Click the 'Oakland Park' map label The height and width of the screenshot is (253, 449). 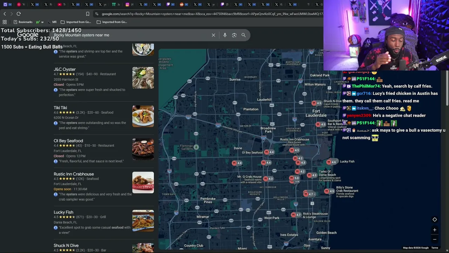[x=320, y=75]
